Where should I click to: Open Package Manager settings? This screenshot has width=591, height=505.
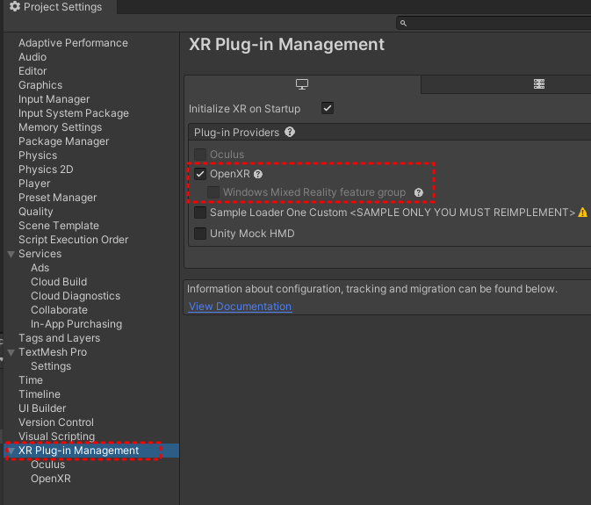click(x=64, y=141)
